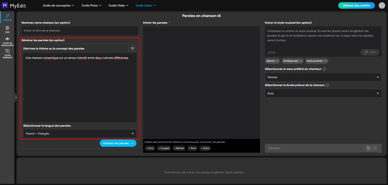Click the MyEdit logo icon
The width and height of the screenshot is (388, 185).
5,5
